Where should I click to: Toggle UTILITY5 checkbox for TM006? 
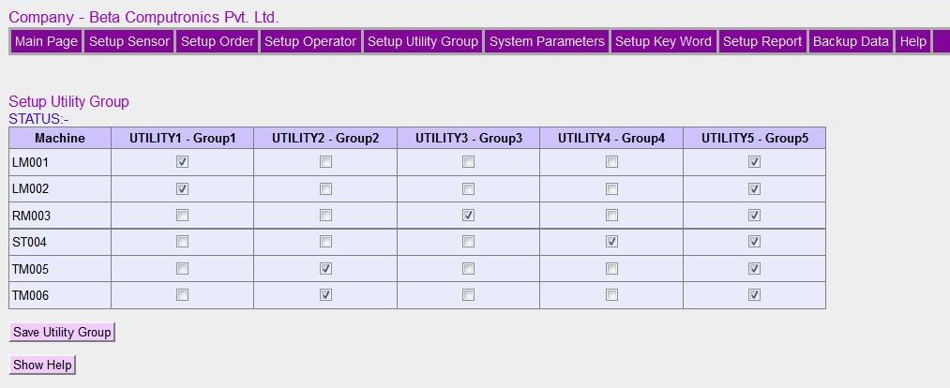tap(754, 294)
